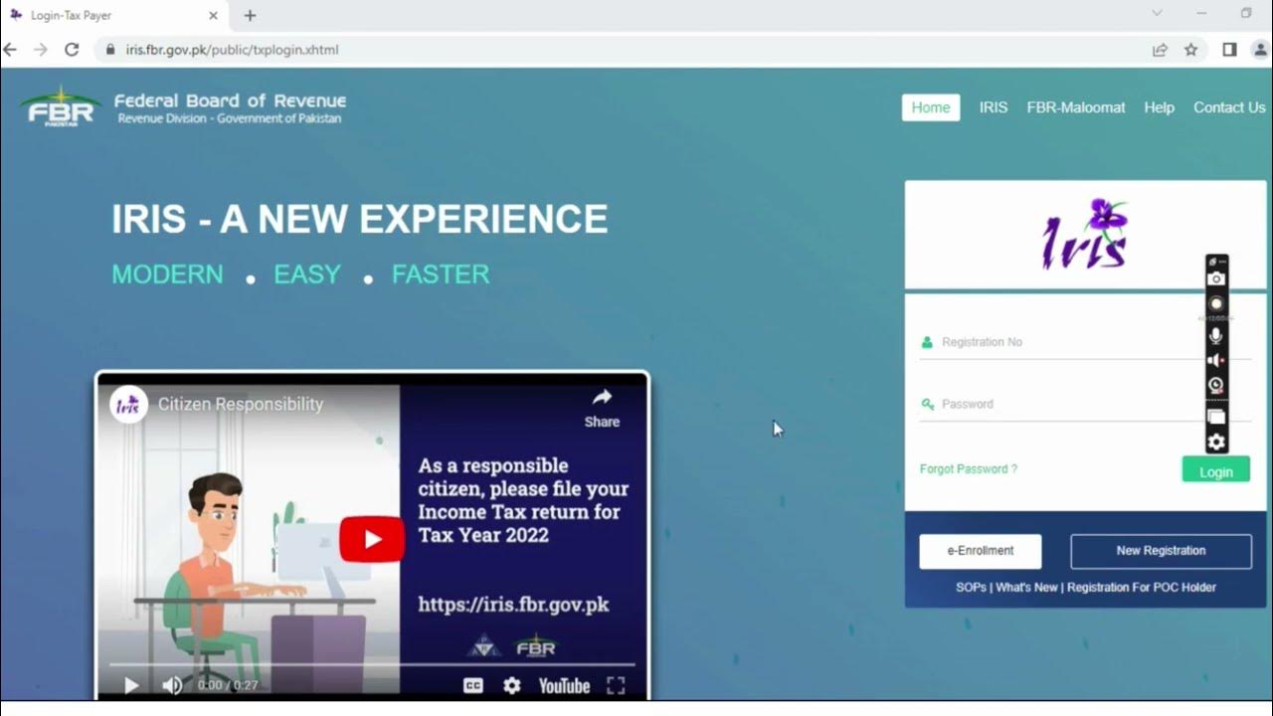
Task: Click the video Share arrow icon
Action: pos(602,398)
